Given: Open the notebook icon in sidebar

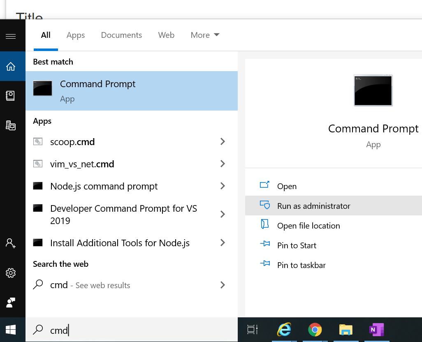Looking at the screenshot, I should 11,96.
